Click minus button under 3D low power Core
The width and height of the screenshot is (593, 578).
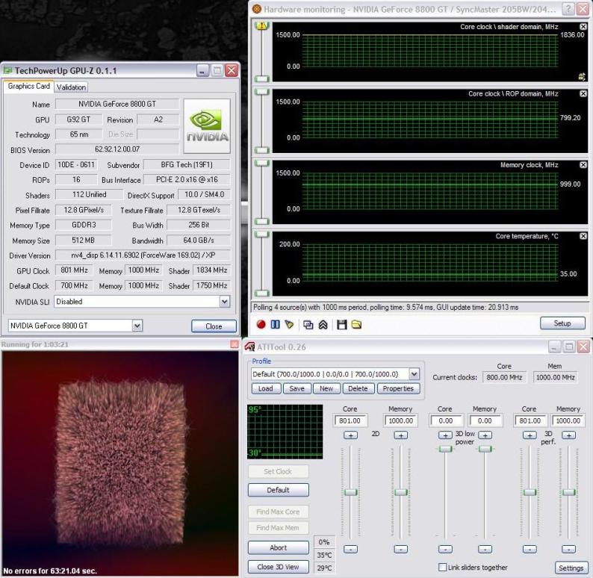click(446, 549)
